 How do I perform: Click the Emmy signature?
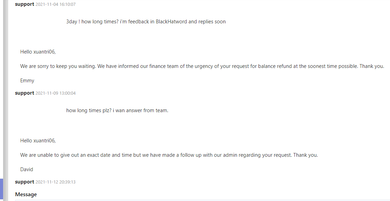click(27, 81)
